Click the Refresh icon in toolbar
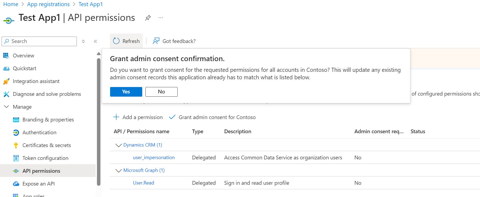The height and width of the screenshot is (197, 480). [x=116, y=41]
